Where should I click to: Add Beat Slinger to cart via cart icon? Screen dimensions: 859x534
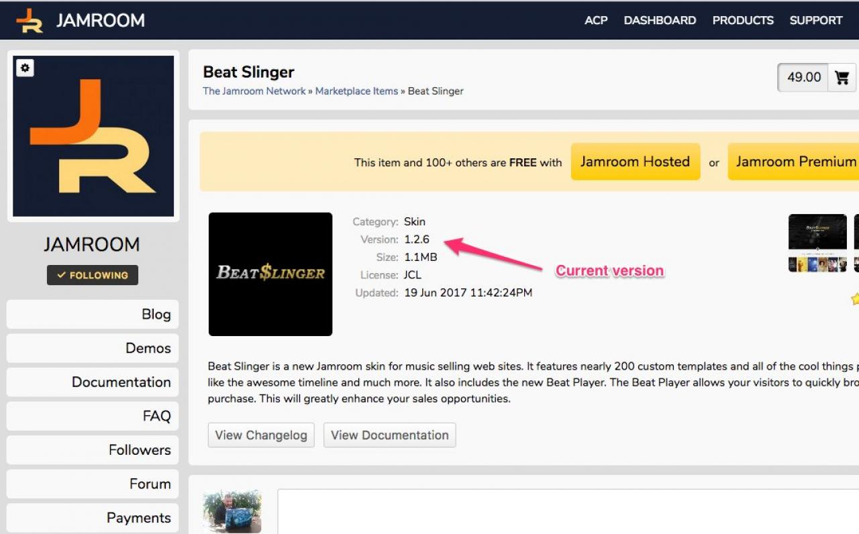tap(842, 77)
